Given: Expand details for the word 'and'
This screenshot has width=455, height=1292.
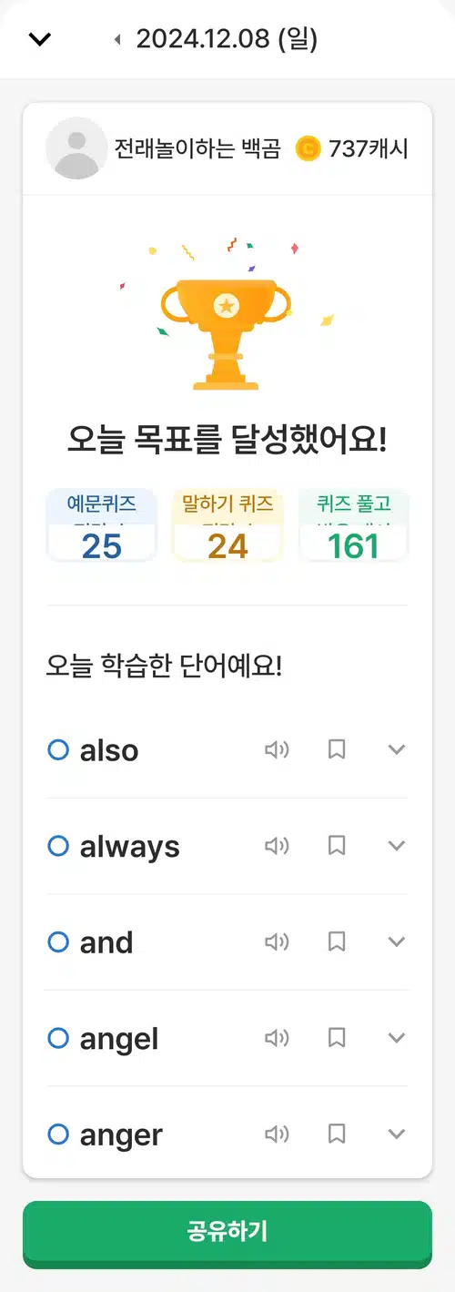Looking at the screenshot, I should coord(396,941).
